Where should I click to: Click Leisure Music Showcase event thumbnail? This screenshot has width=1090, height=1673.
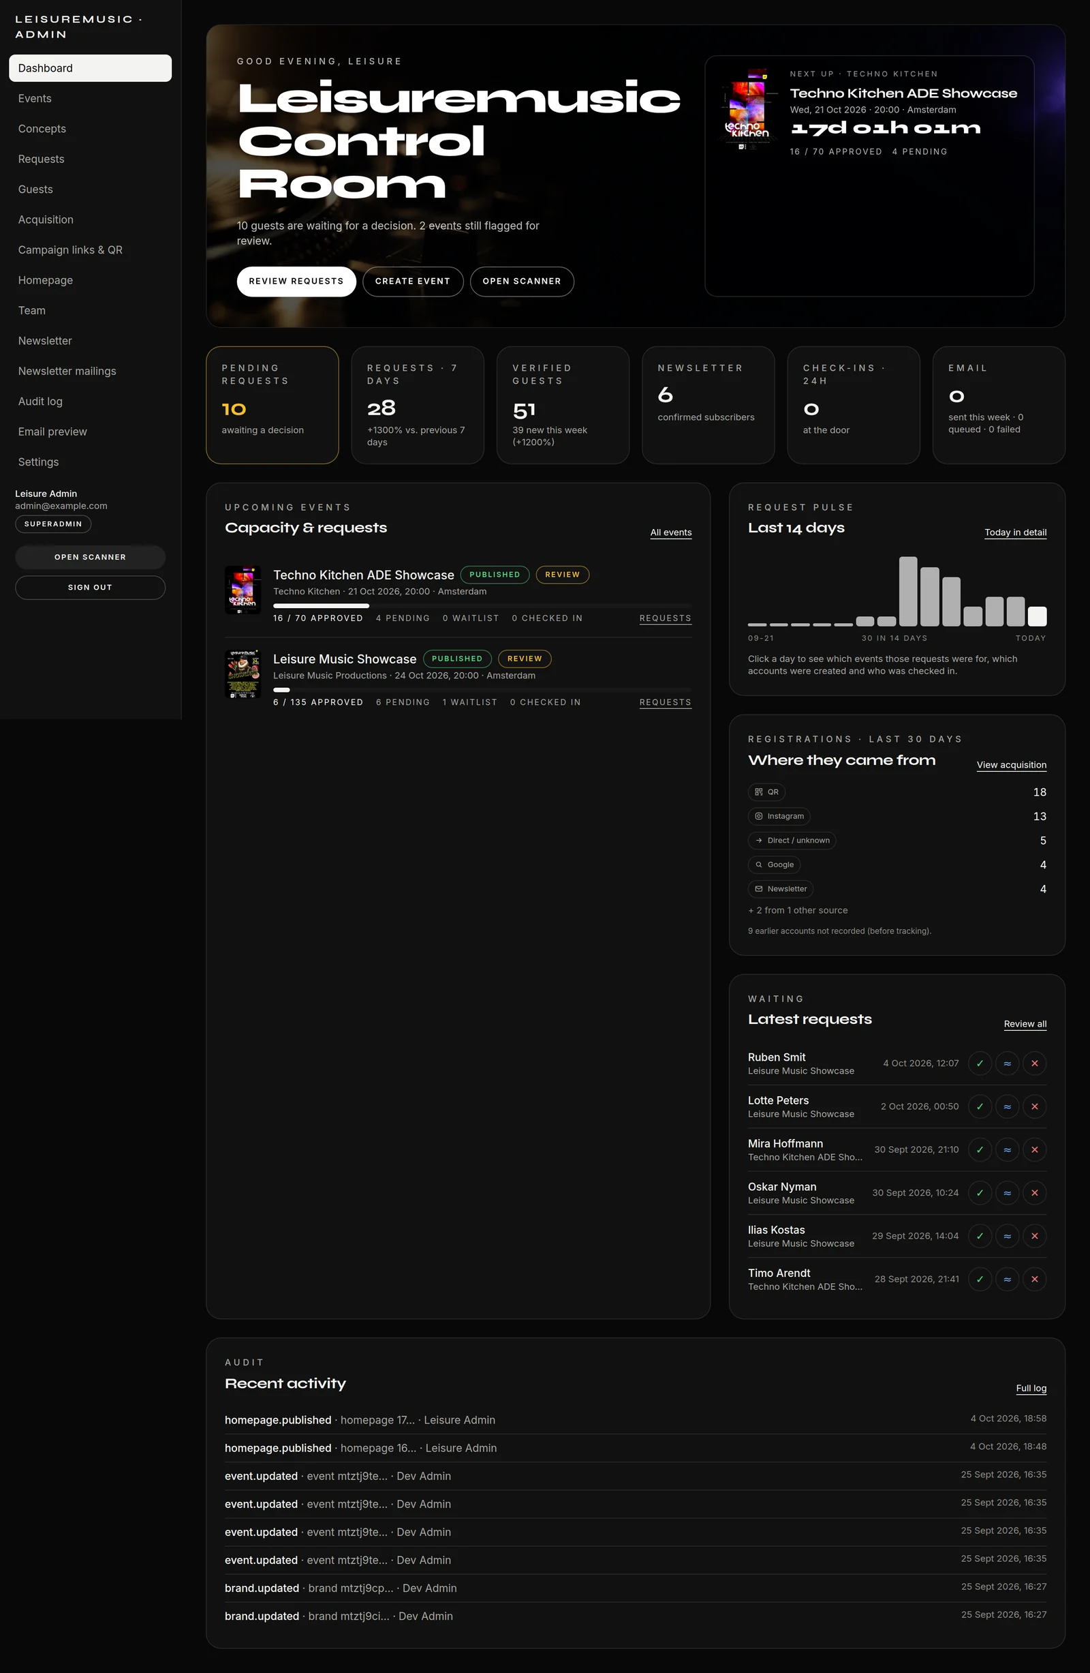tap(243, 674)
